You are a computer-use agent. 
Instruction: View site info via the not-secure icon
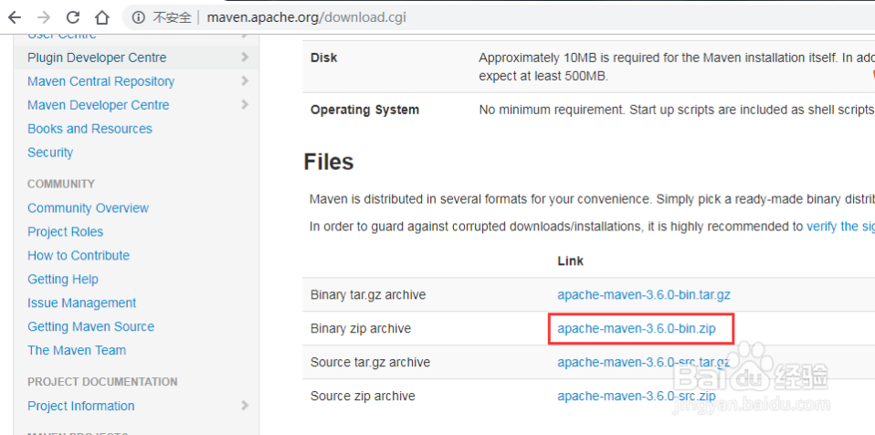click(x=139, y=18)
